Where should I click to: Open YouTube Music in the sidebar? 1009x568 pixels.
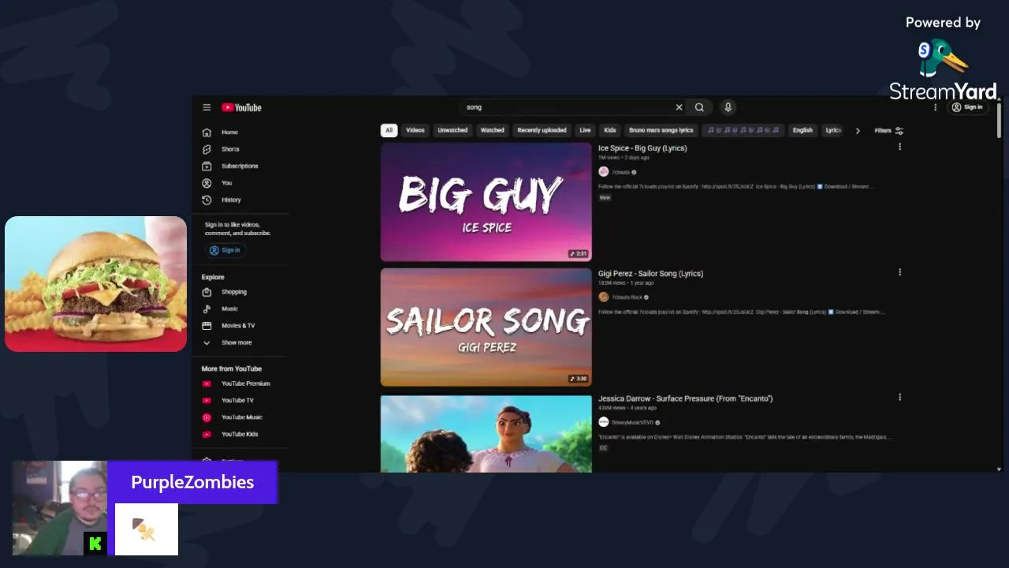pyautogui.click(x=240, y=417)
